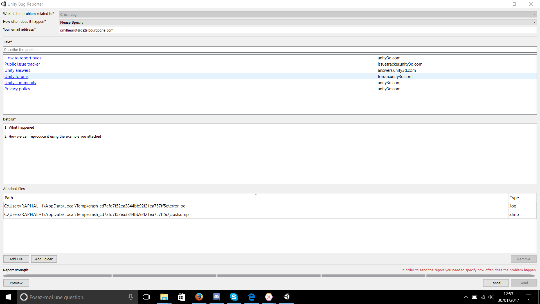Click 'answers.unity3d.com' text in links list
Screen dimensions: 540x304
[x=397, y=70]
